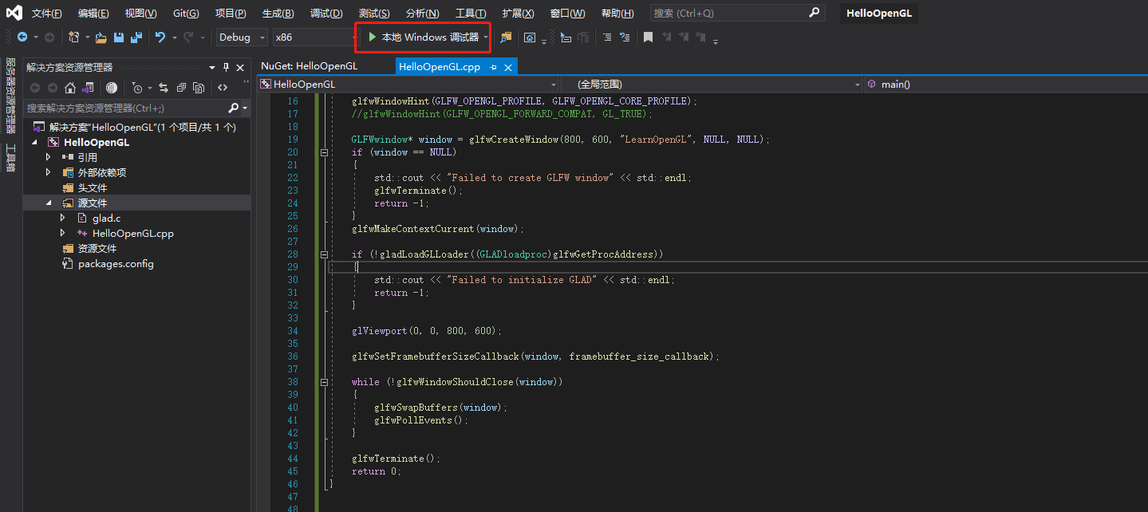
Task: Click the Home icon in Solution Explorer
Action: click(x=70, y=88)
